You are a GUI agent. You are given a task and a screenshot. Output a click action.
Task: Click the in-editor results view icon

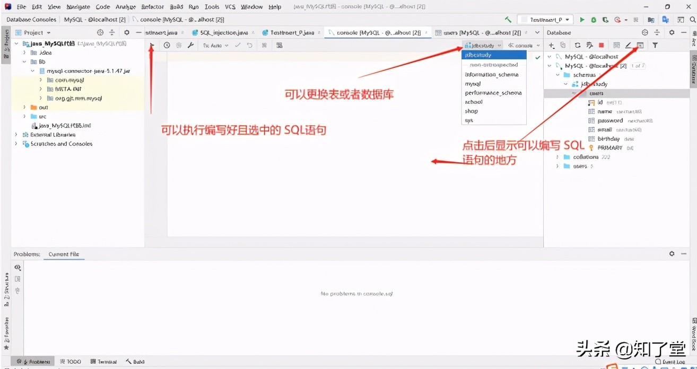point(279,46)
